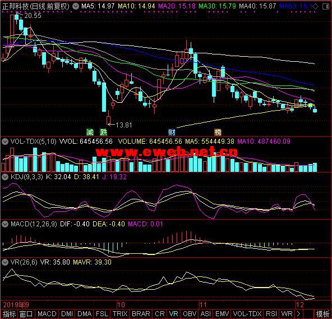Choose the EMV indicator tab
The width and height of the screenshot is (332, 319).
222,314
